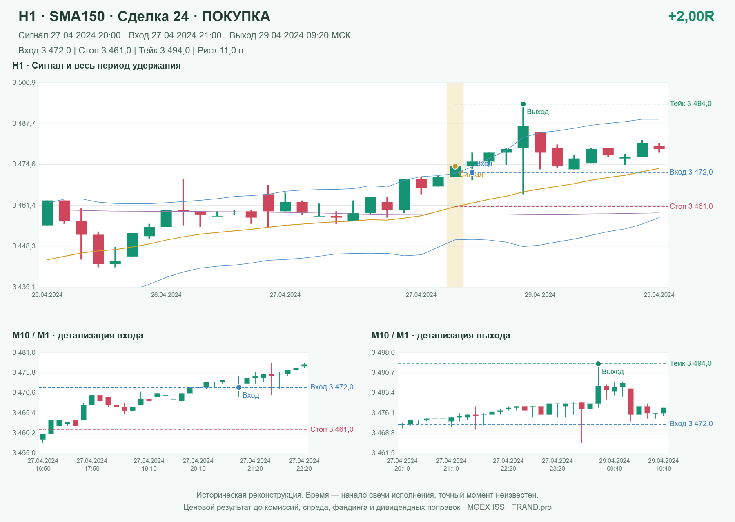Click the blue entry dot in entry detail chart
Image resolution: width=735 pixels, height=522 pixels.
[x=239, y=387]
